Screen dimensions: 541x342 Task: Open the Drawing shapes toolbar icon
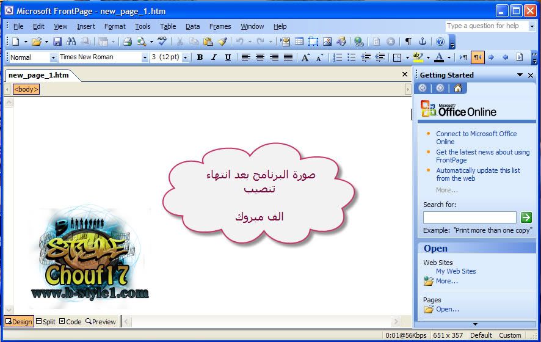tap(341, 42)
